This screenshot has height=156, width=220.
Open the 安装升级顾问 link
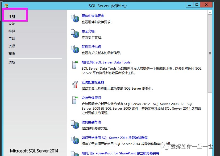pyautogui.click(x=91, y=98)
